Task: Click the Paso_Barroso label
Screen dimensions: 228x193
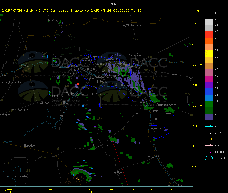Action: click(155, 156)
